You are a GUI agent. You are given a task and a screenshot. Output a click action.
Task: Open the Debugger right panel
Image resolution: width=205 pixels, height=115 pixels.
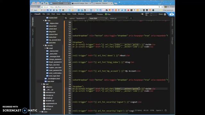coord(172,41)
